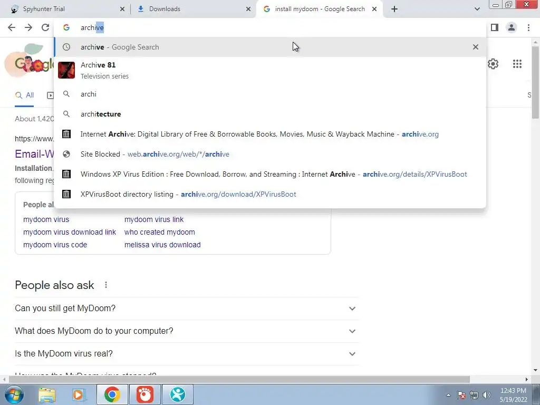Click the network tray icon

point(474,395)
